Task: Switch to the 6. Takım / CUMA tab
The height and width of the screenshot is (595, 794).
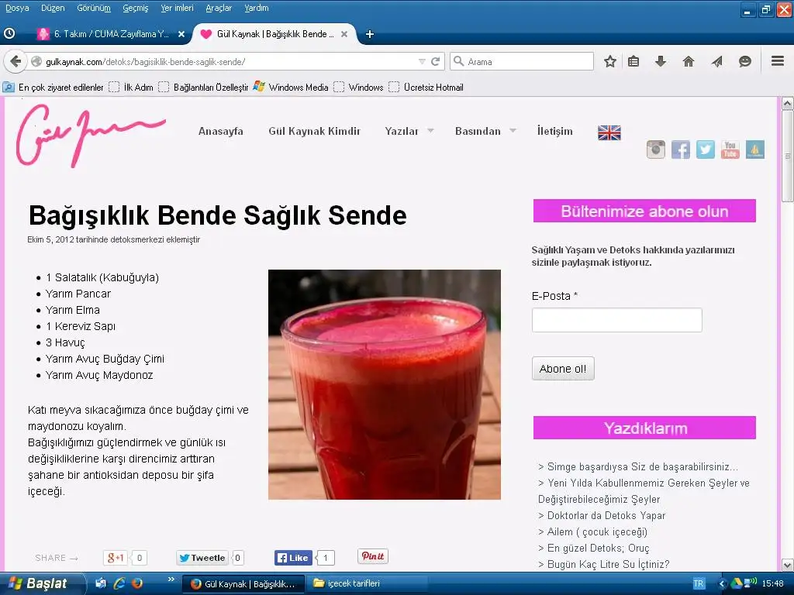Action: click(110, 34)
